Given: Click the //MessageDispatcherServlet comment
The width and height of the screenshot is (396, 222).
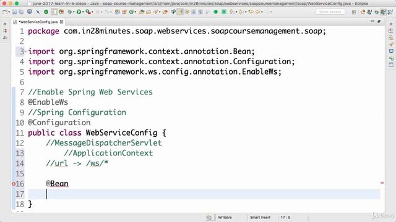Looking at the screenshot, I should point(104,143).
